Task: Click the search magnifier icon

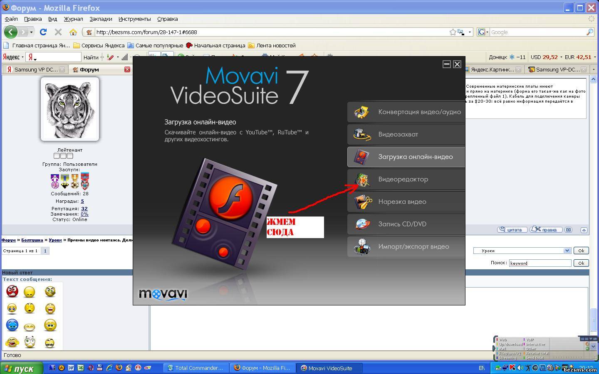Action: coord(589,32)
